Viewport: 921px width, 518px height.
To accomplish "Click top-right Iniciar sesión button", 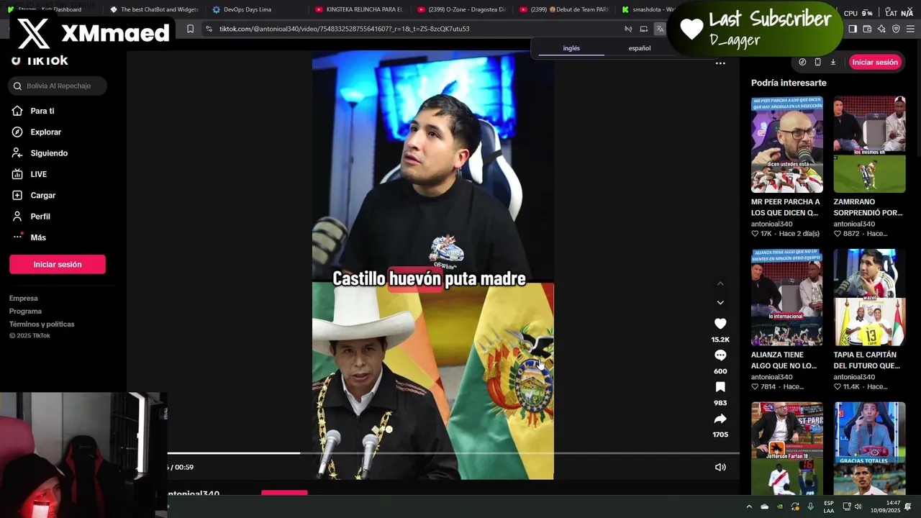I will pyautogui.click(x=875, y=62).
